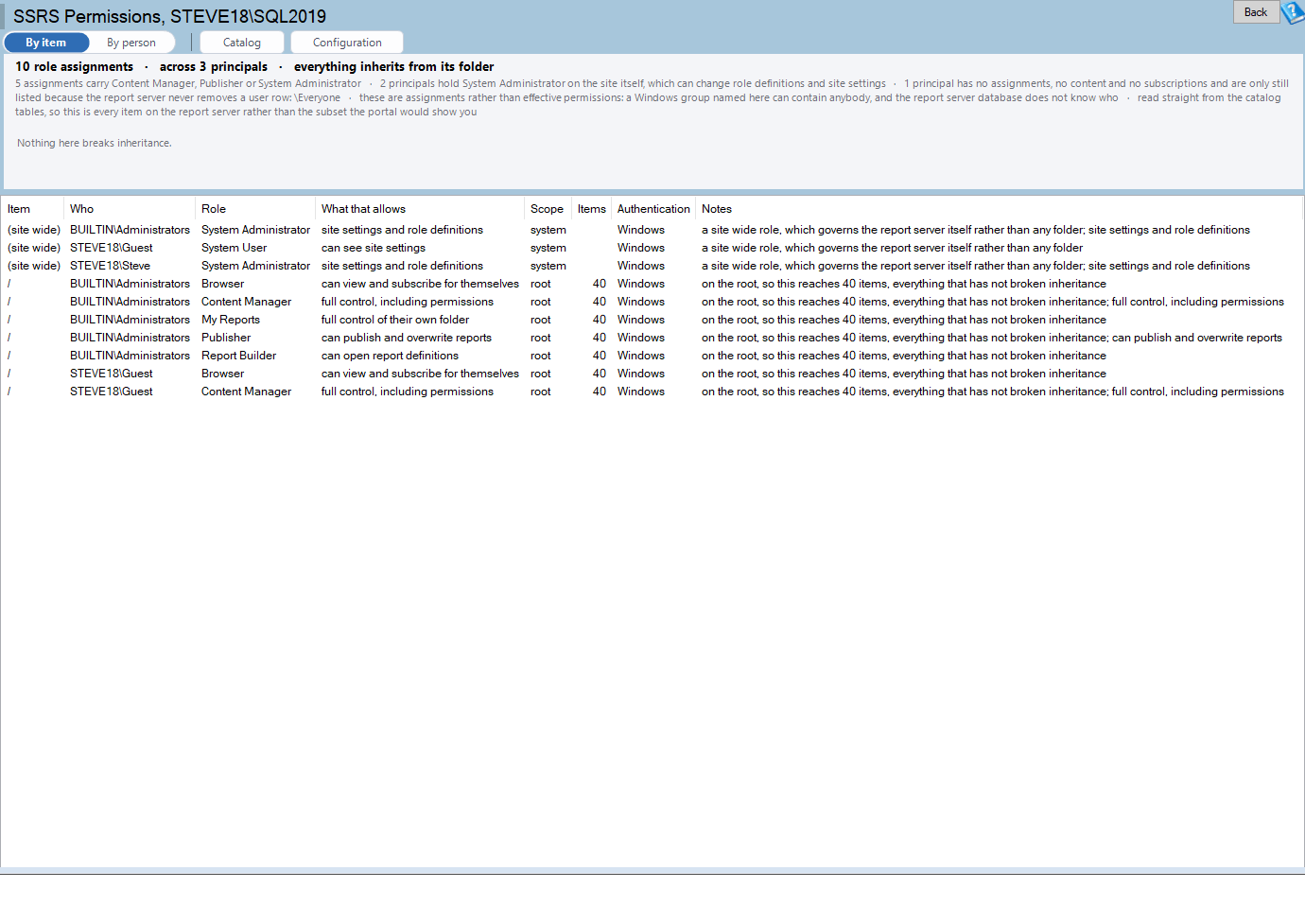This screenshot has height=923, width=1305.
Task: Select Content Manager role for BUILTIN\Administrators
Action: point(246,302)
